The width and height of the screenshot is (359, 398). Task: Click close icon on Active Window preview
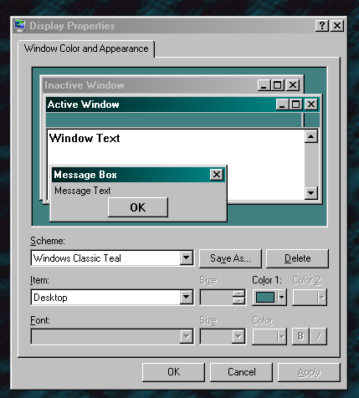point(311,105)
